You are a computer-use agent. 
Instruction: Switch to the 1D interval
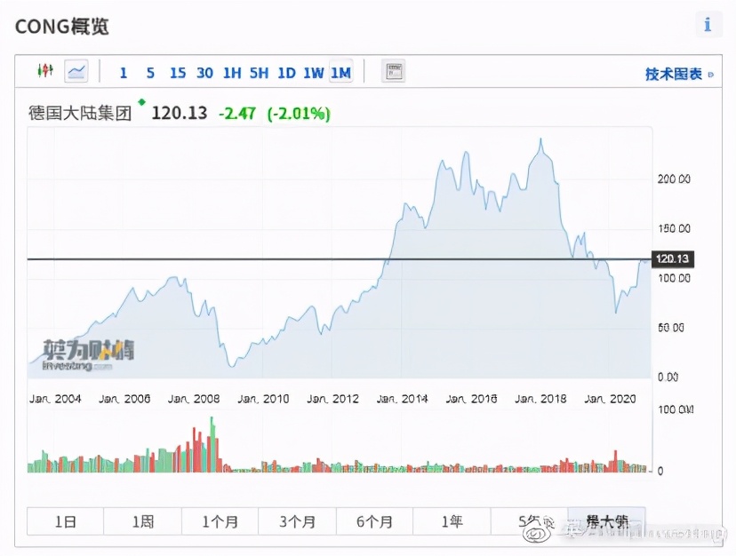(285, 73)
